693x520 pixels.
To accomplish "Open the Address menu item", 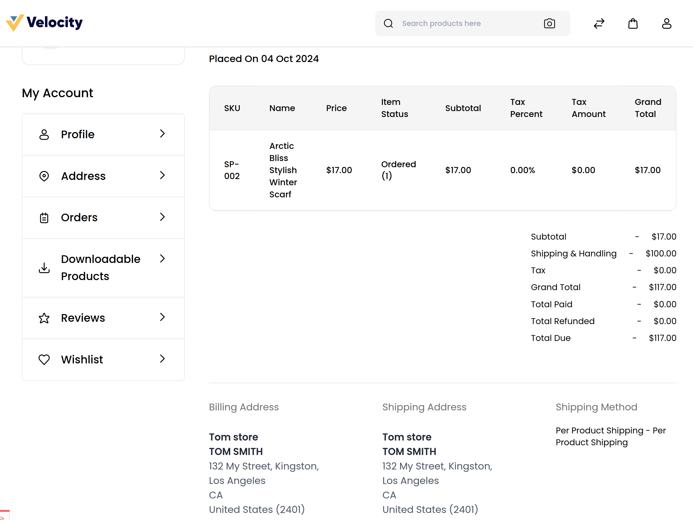I will [83, 176].
